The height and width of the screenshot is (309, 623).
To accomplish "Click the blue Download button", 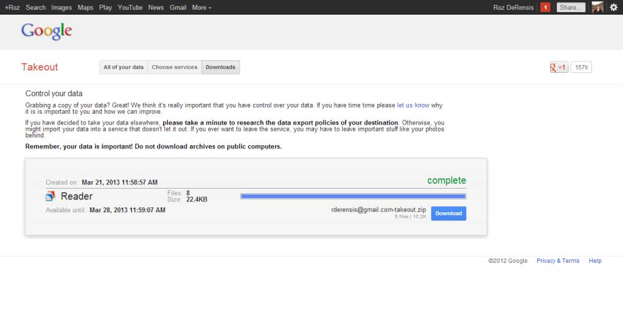I will (x=448, y=214).
